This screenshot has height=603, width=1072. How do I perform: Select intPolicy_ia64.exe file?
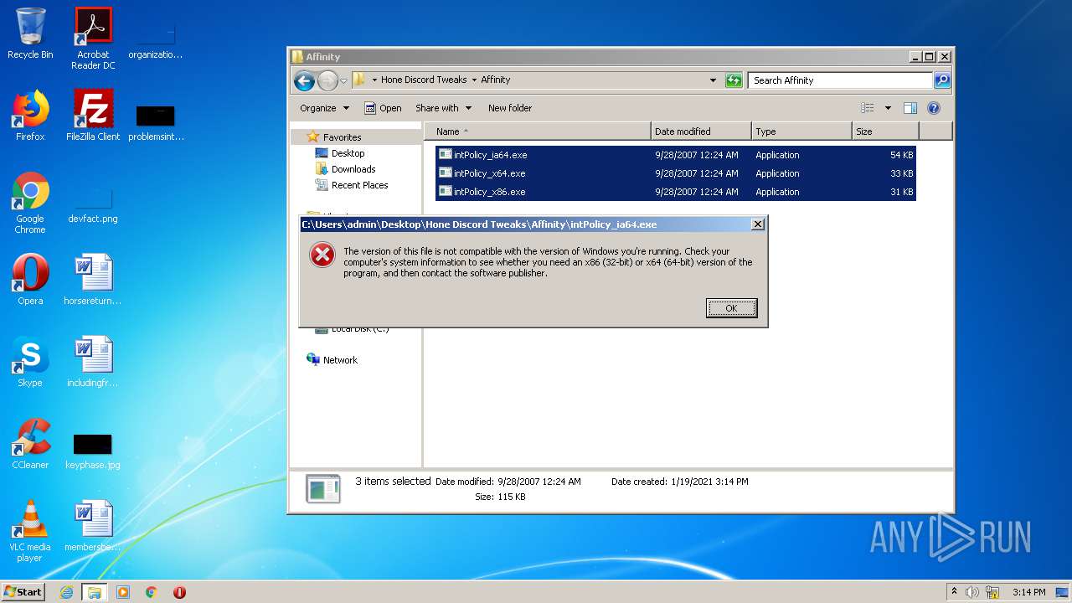[675, 155]
